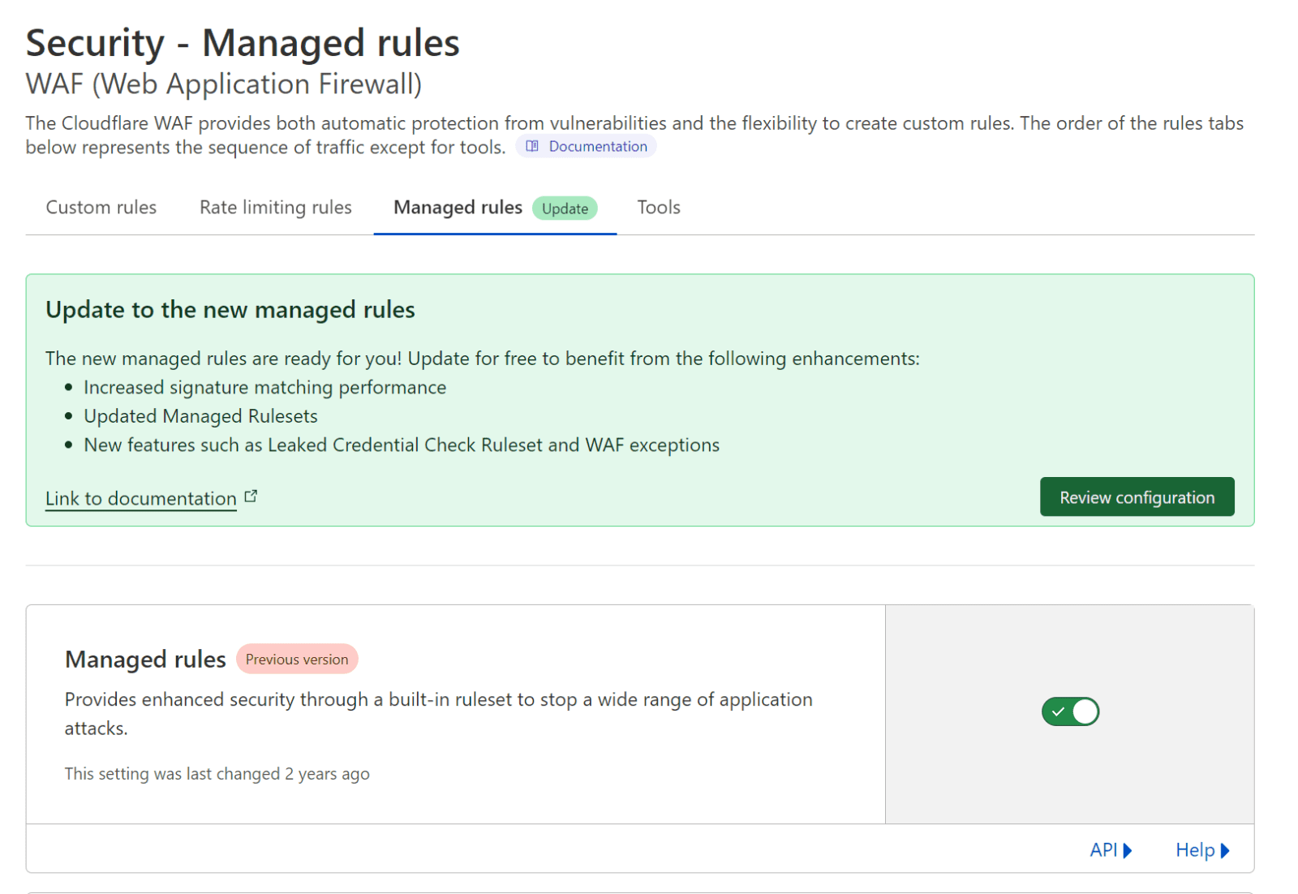Open Link to documentation in the update banner
1298x894 pixels.
140,497
